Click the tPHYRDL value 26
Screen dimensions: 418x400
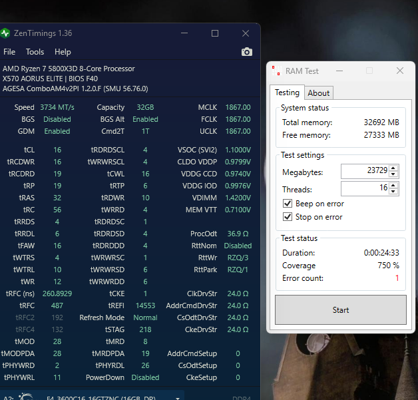tap(145, 365)
